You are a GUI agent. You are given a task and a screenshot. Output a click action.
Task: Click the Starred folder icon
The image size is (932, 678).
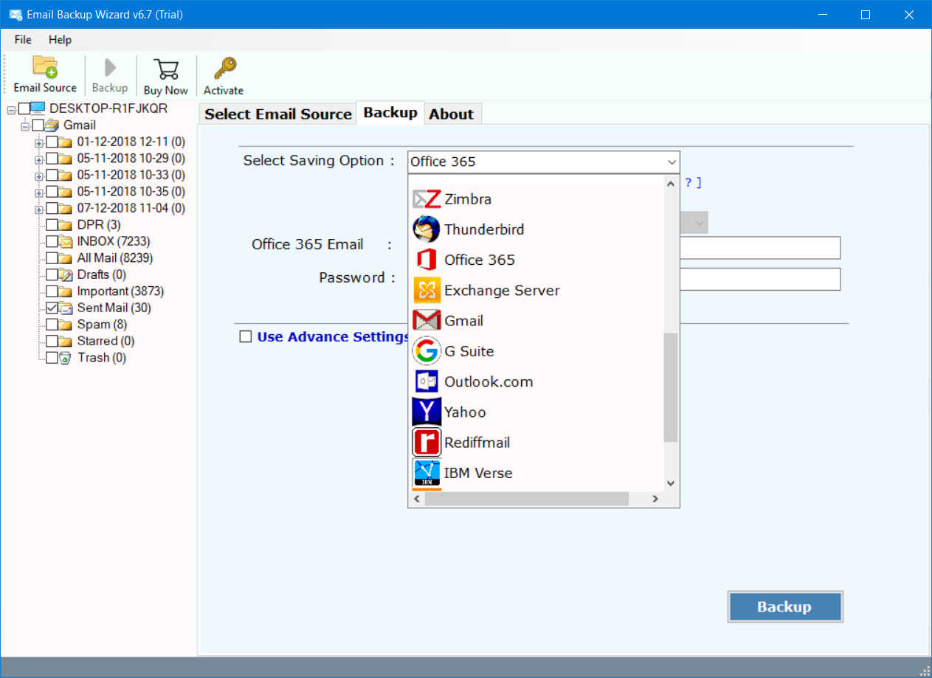[66, 341]
